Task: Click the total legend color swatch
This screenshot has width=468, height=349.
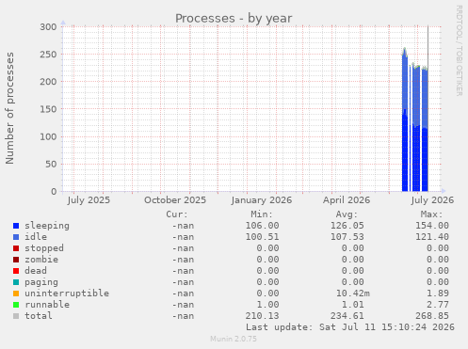Action: [x=16, y=316]
